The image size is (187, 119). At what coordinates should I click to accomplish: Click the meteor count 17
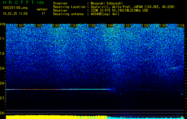pyautogui.click(x=43, y=14)
